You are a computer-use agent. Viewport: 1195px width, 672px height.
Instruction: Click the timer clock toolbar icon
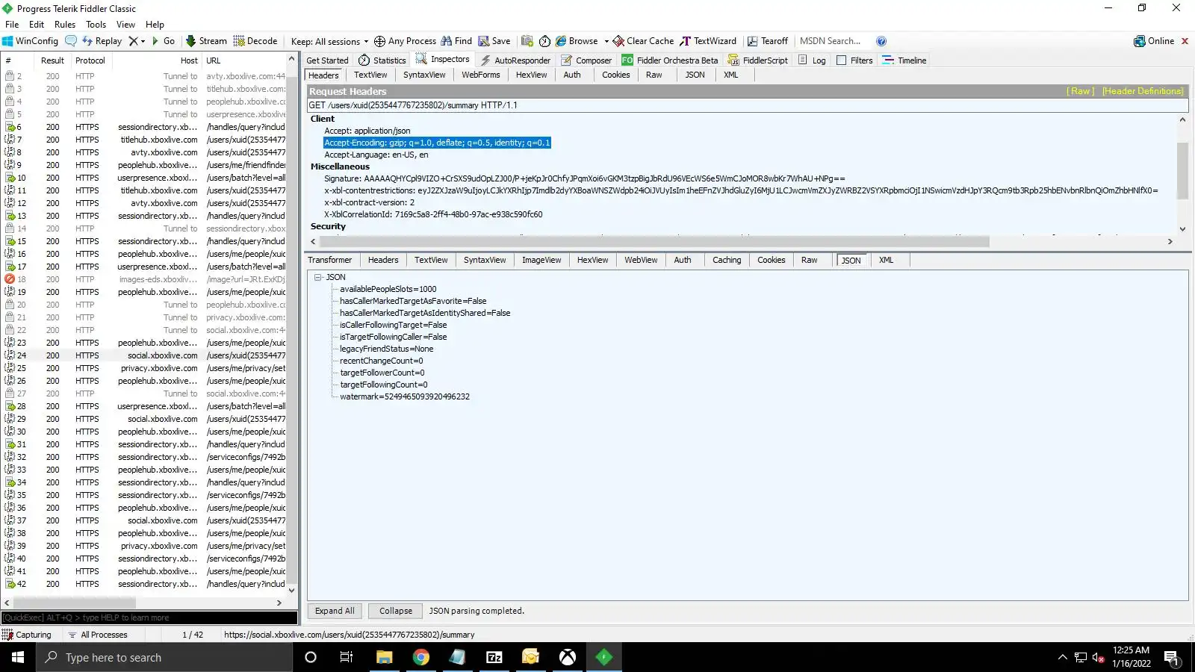[x=544, y=41]
